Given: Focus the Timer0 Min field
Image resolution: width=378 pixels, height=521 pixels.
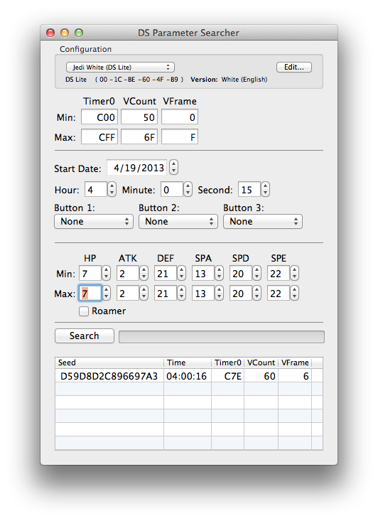Looking at the screenshot, I should tap(99, 117).
